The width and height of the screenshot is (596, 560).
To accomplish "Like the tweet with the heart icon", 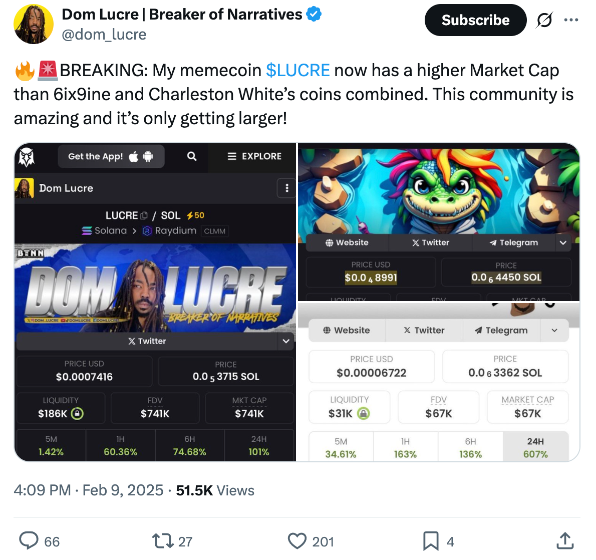I will 297,540.
